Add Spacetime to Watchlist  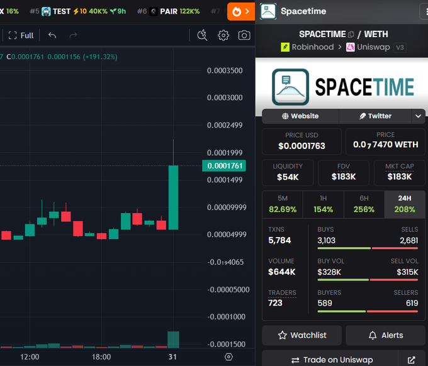coord(302,335)
